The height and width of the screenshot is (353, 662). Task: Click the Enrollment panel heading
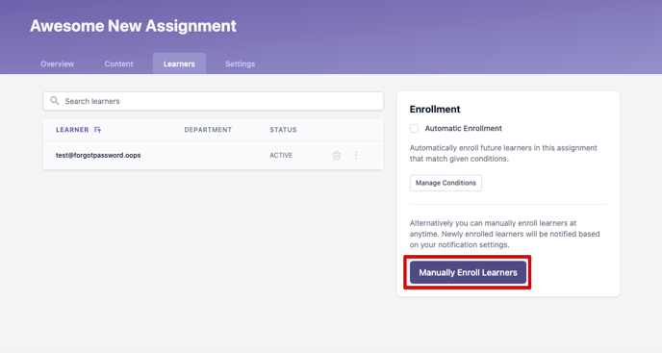[x=435, y=109]
